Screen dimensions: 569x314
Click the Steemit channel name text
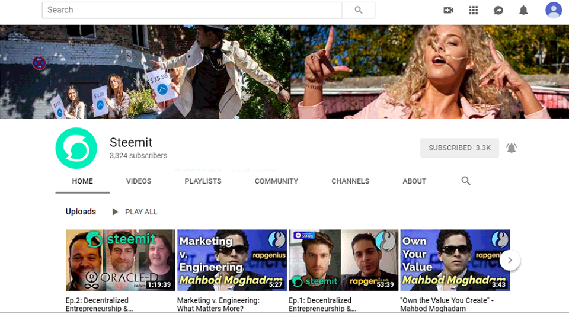pos(131,142)
